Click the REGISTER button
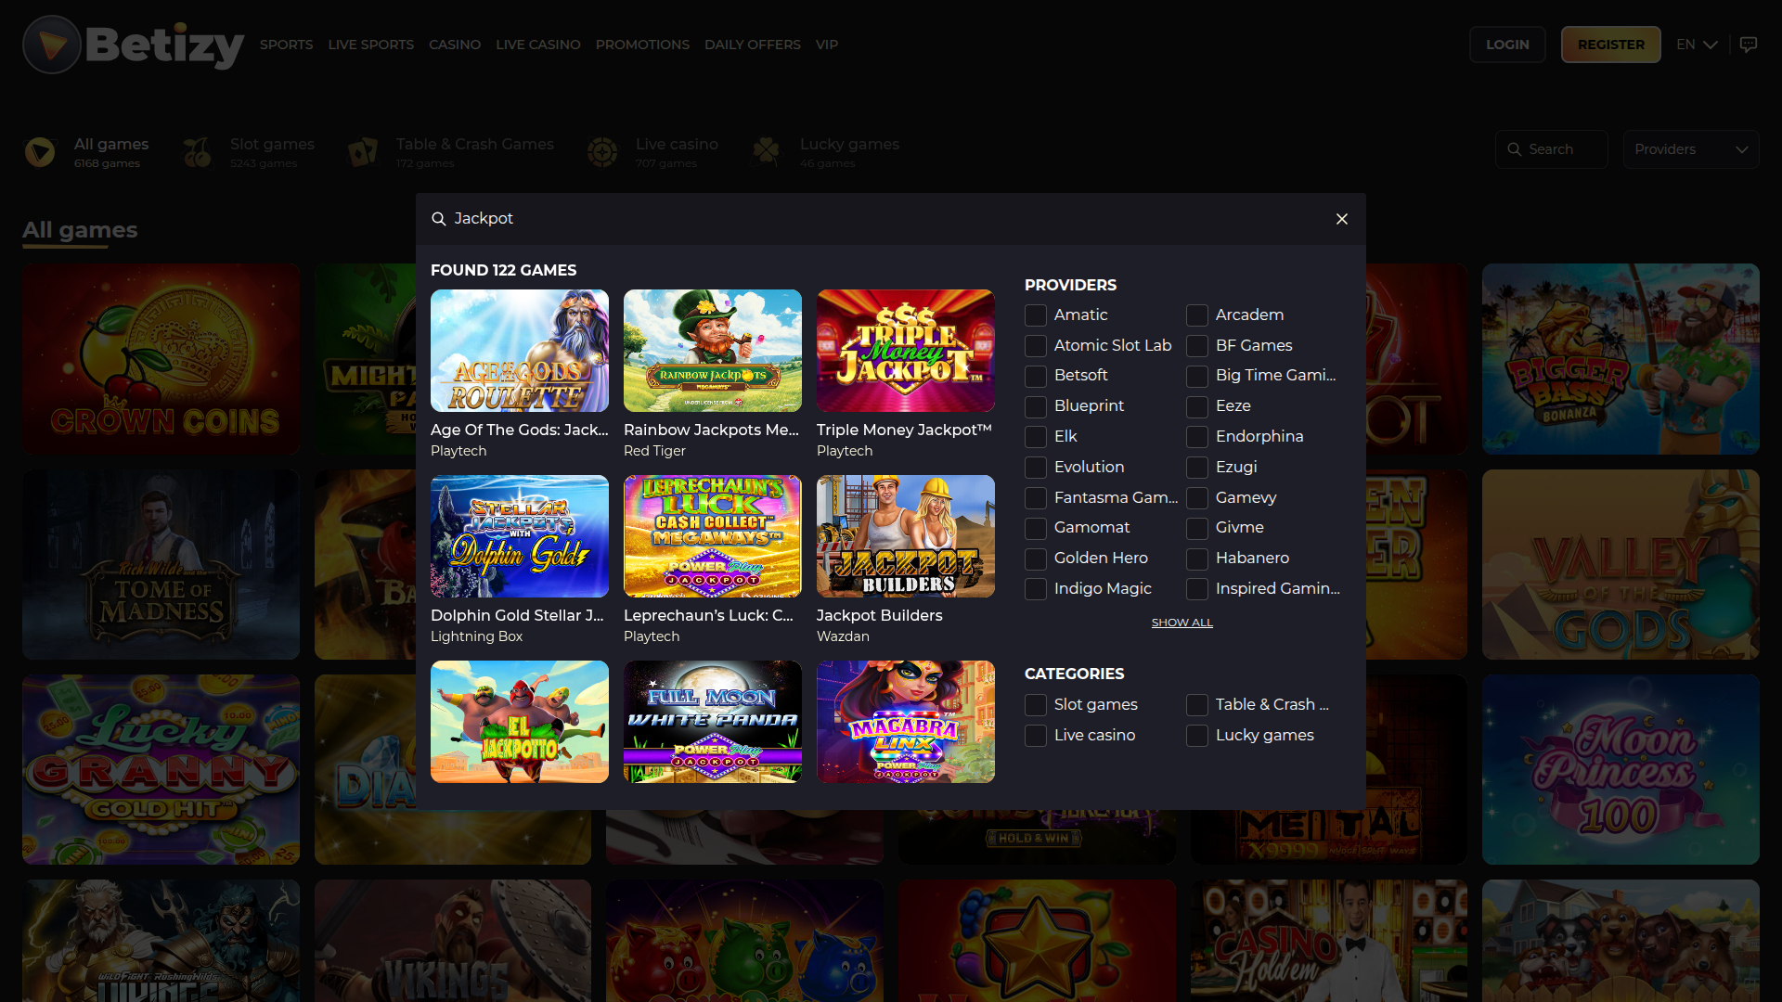The width and height of the screenshot is (1782, 1002). point(1610,44)
